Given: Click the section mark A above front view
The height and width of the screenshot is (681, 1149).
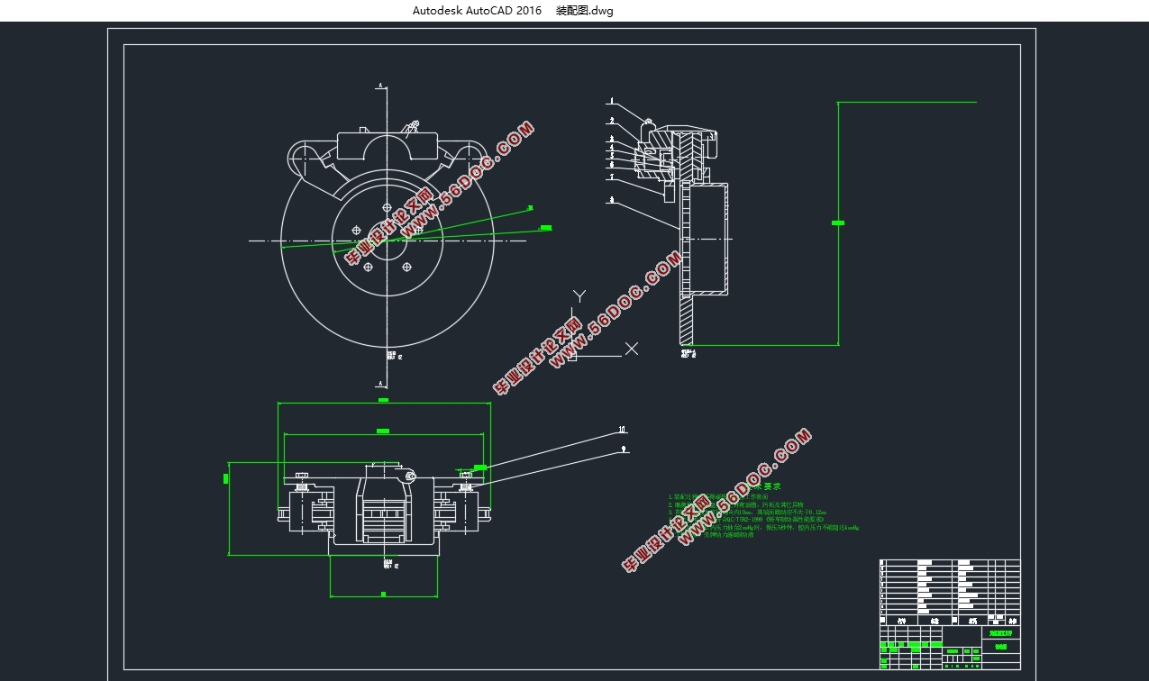Looking at the screenshot, I should [381, 86].
